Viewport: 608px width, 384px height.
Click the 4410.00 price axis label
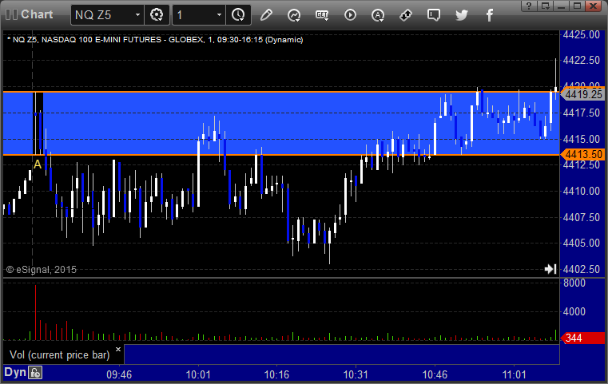pyautogui.click(x=582, y=191)
